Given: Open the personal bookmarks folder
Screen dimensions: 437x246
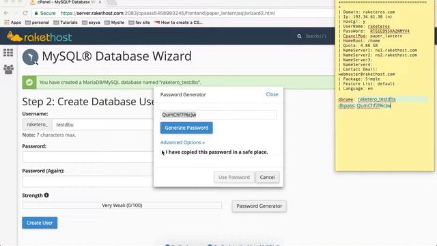Looking at the screenshot, I should 37,23.
